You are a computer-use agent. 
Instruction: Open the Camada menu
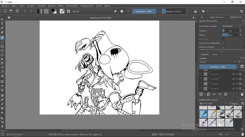(x=42, y=6)
